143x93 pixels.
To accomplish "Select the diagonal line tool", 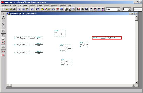I will (x=3, y=24).
